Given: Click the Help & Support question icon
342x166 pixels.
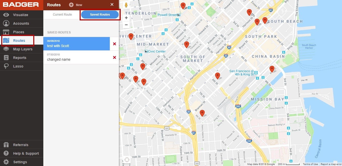Looking at the screenshot, I should pyautogui.click(x=6, y=153).
